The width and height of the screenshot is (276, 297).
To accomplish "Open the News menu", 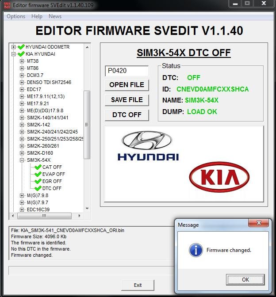I will pos(55,16).
